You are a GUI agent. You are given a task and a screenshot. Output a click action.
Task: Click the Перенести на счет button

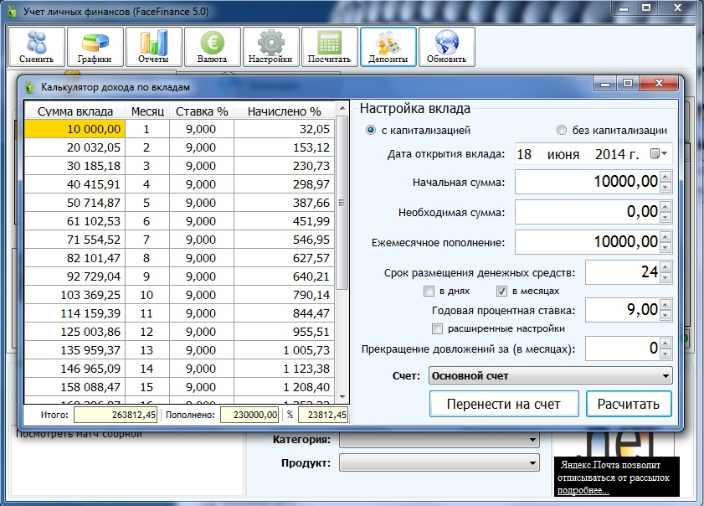[x=504, y=404]
